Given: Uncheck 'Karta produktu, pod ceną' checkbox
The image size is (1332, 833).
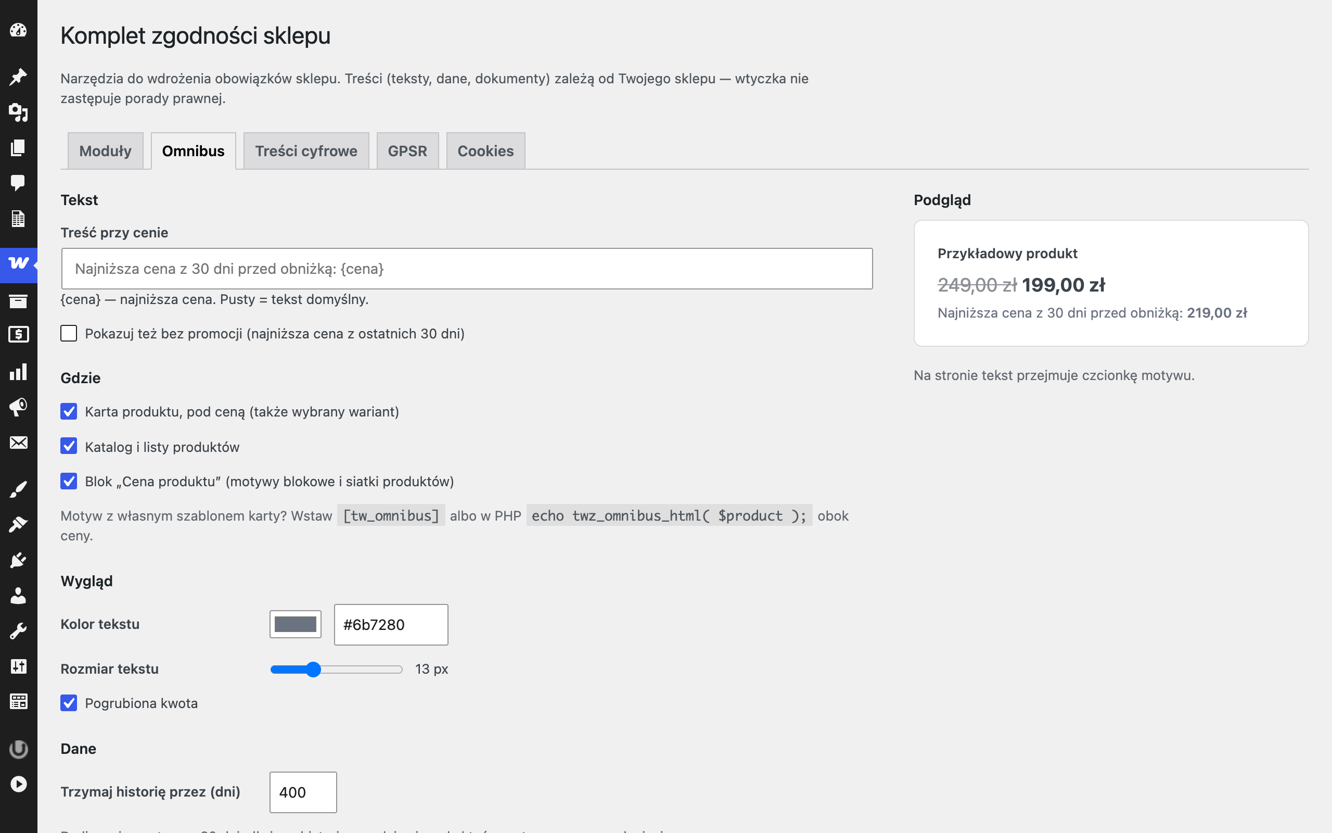Looking at the screenshot, I should click(x=69, y=411).
